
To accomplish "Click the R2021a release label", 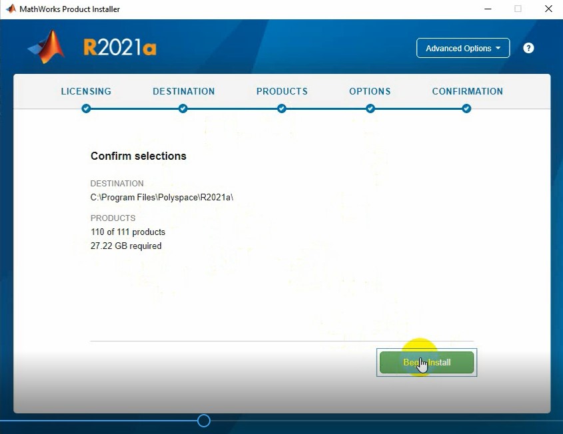I will click(120, 48).
